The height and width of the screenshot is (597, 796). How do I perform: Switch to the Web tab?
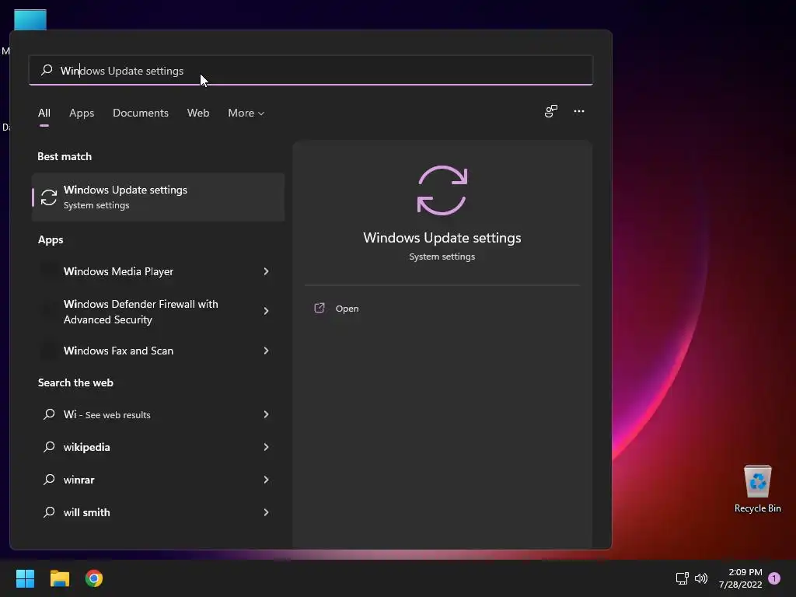tap(198, 113)
